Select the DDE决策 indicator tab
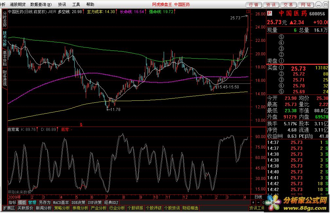Image resolution: width=330 pixels, height=213 pixels. [79, 202]
